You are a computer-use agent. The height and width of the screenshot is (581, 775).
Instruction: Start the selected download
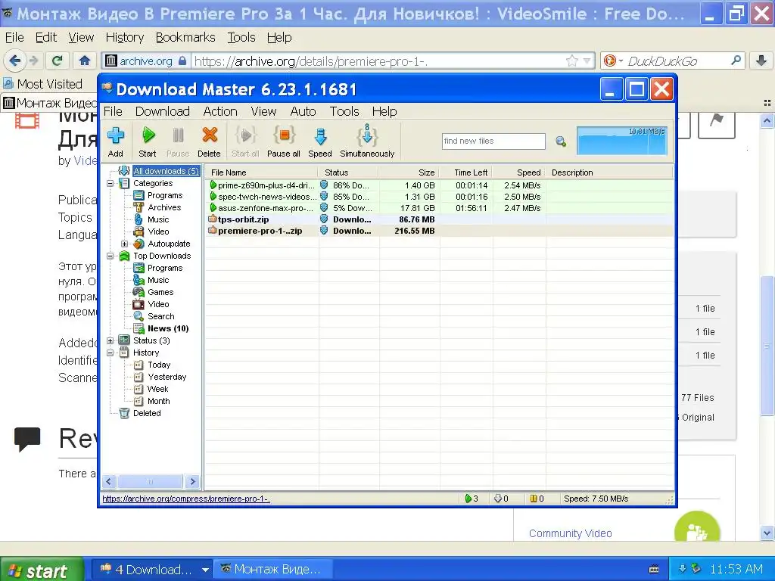(148, 141)
